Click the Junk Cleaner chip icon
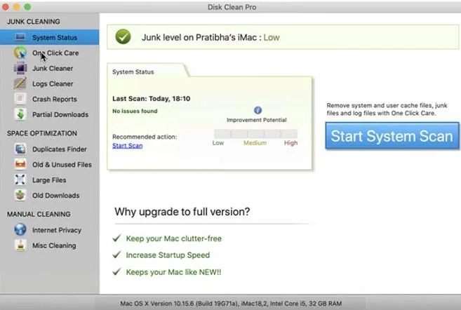Screen dimensions: 461x310 [x=20, y=68]
